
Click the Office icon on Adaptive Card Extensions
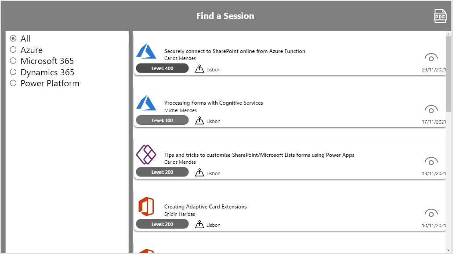tap(146, 207)
